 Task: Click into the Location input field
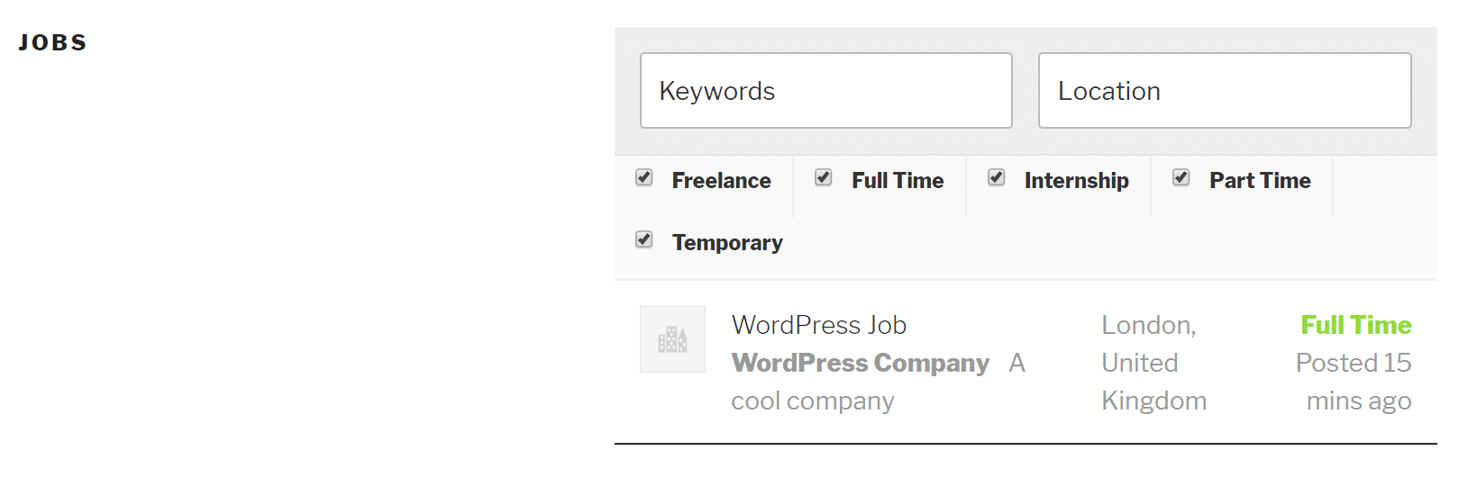pyautogui.click(x=1224, y=91)
